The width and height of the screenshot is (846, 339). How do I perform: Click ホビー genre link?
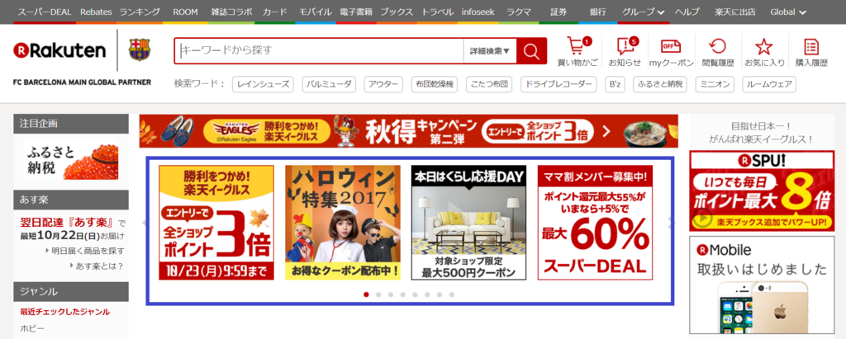coord(32,327)
